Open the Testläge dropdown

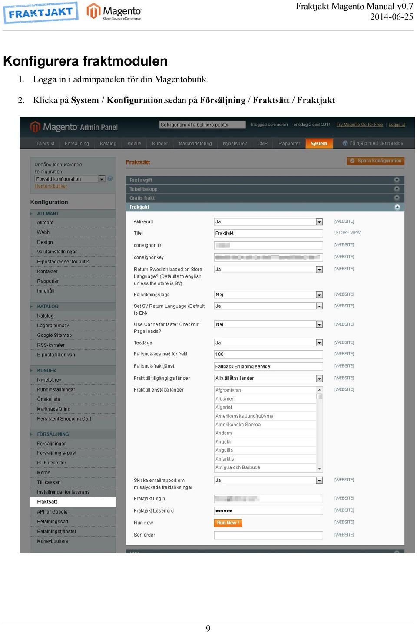tap(268, 342)
